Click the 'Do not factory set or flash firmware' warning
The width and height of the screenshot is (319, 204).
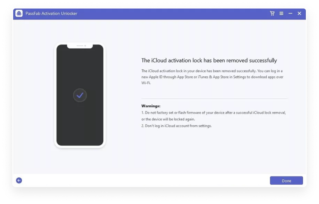point(214,113)
